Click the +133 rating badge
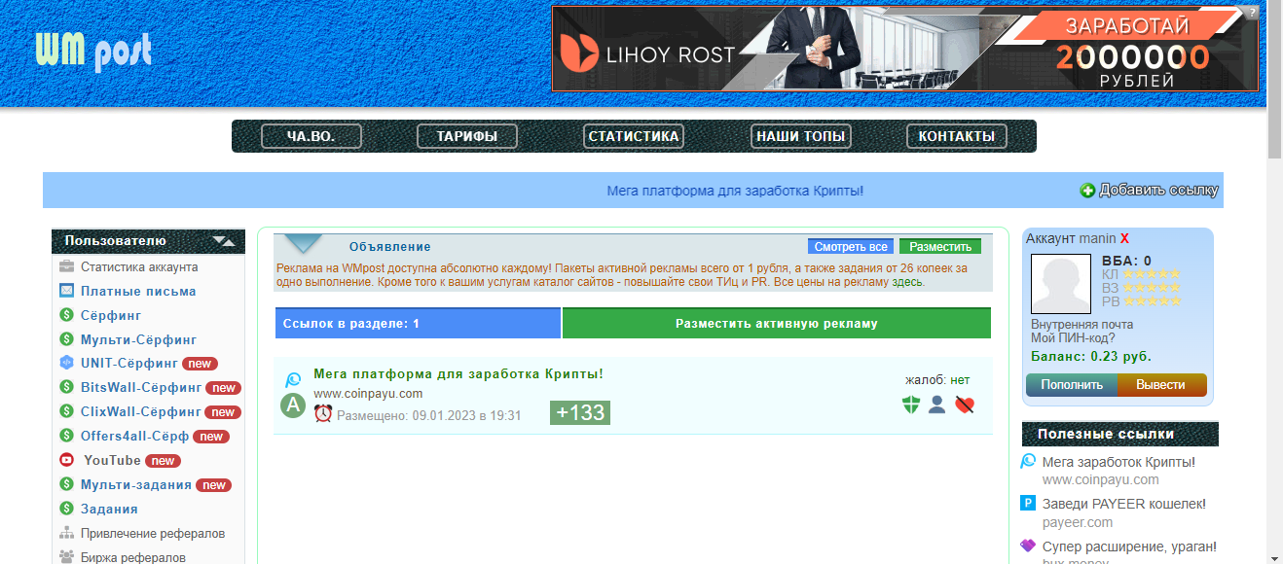 580,412
